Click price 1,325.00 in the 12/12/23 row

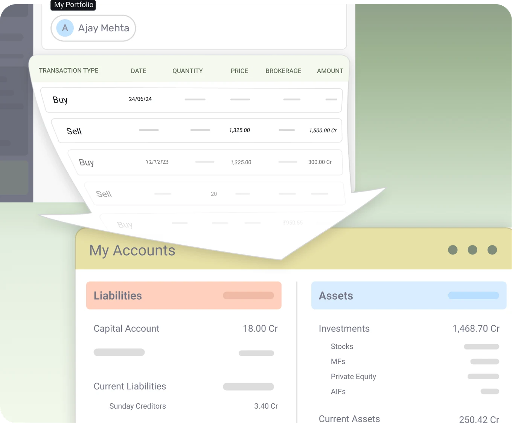pyautogui.click(x=241, y=162)
